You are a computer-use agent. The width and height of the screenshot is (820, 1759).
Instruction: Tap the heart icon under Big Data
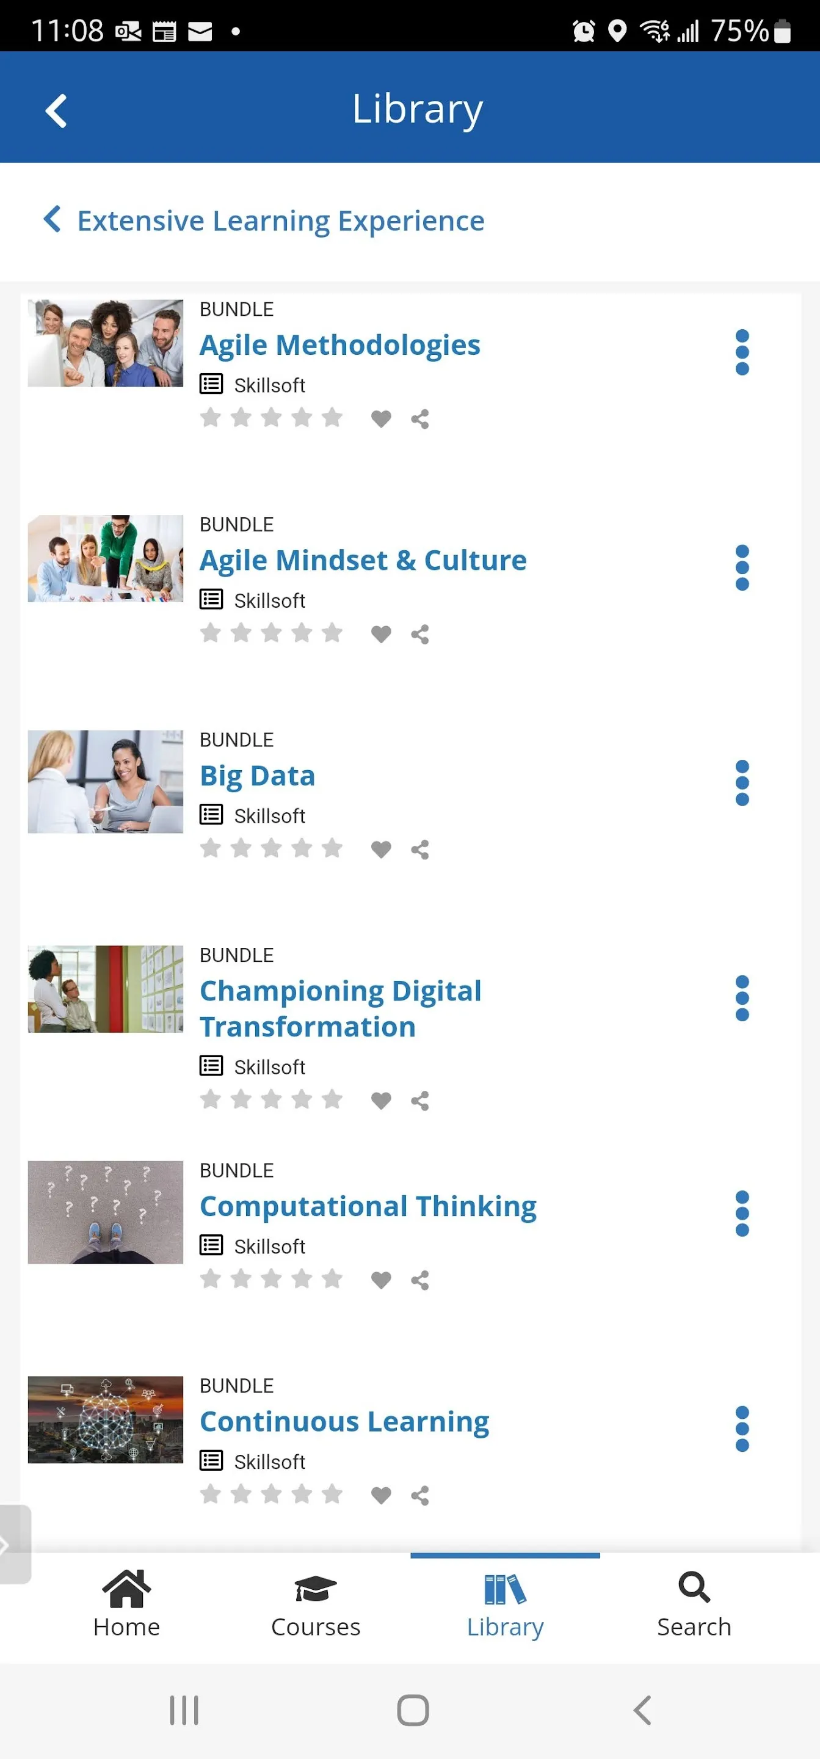click(381, 849)
